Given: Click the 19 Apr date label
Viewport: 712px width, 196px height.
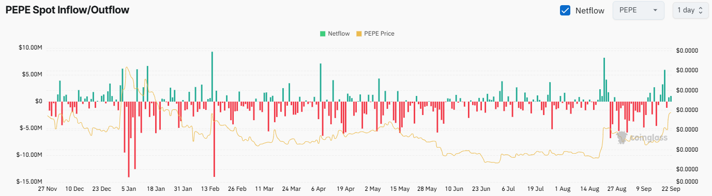Looking at the screenshot, I should tap(345, 189).
